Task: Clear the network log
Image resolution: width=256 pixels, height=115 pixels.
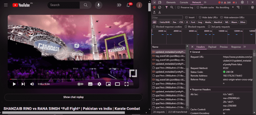Action: 160,7
